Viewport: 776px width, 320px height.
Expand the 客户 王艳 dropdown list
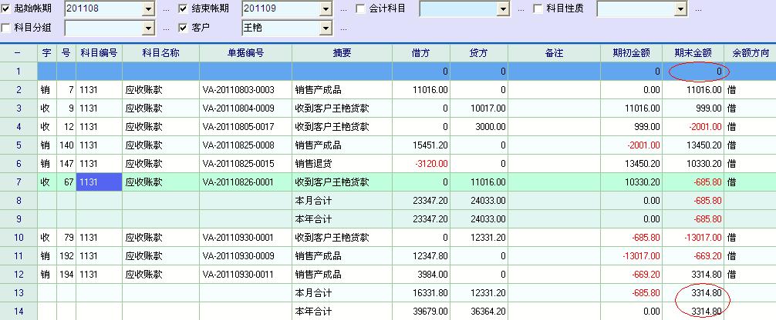click(326, 28)
